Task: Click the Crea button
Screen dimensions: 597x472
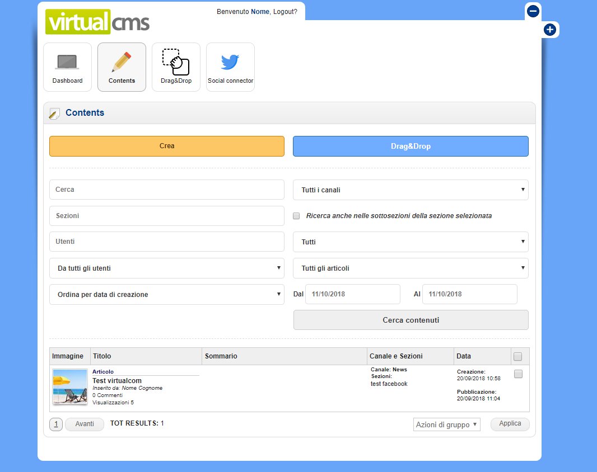Action: (167, 146)
